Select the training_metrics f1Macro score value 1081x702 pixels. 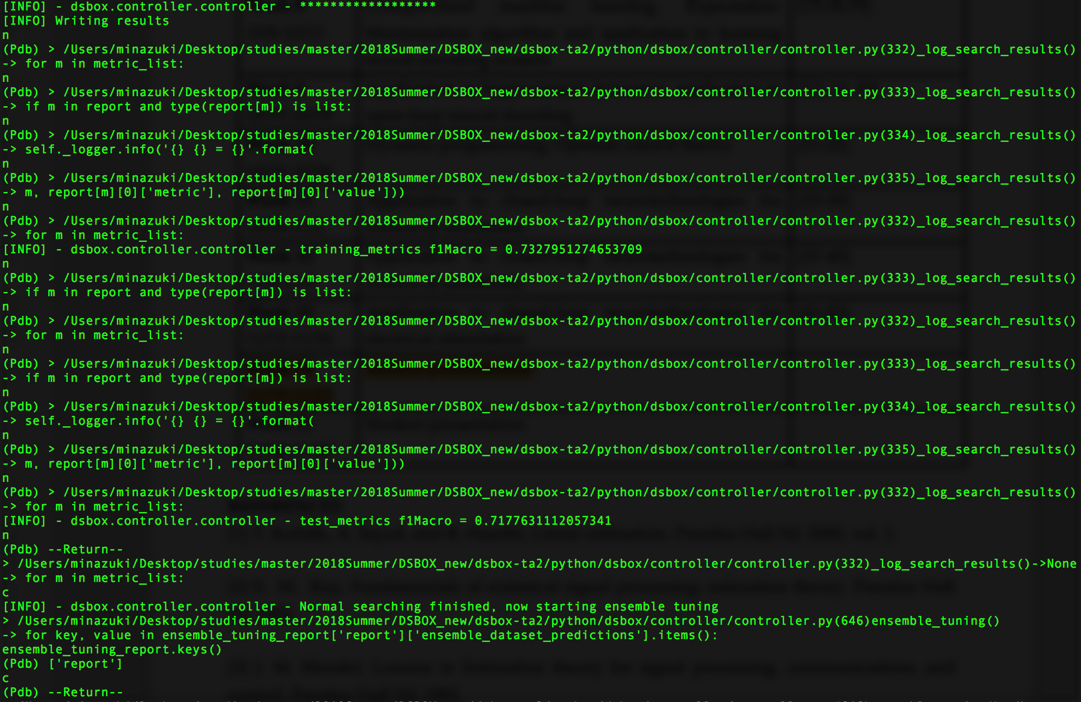(572, 249)
